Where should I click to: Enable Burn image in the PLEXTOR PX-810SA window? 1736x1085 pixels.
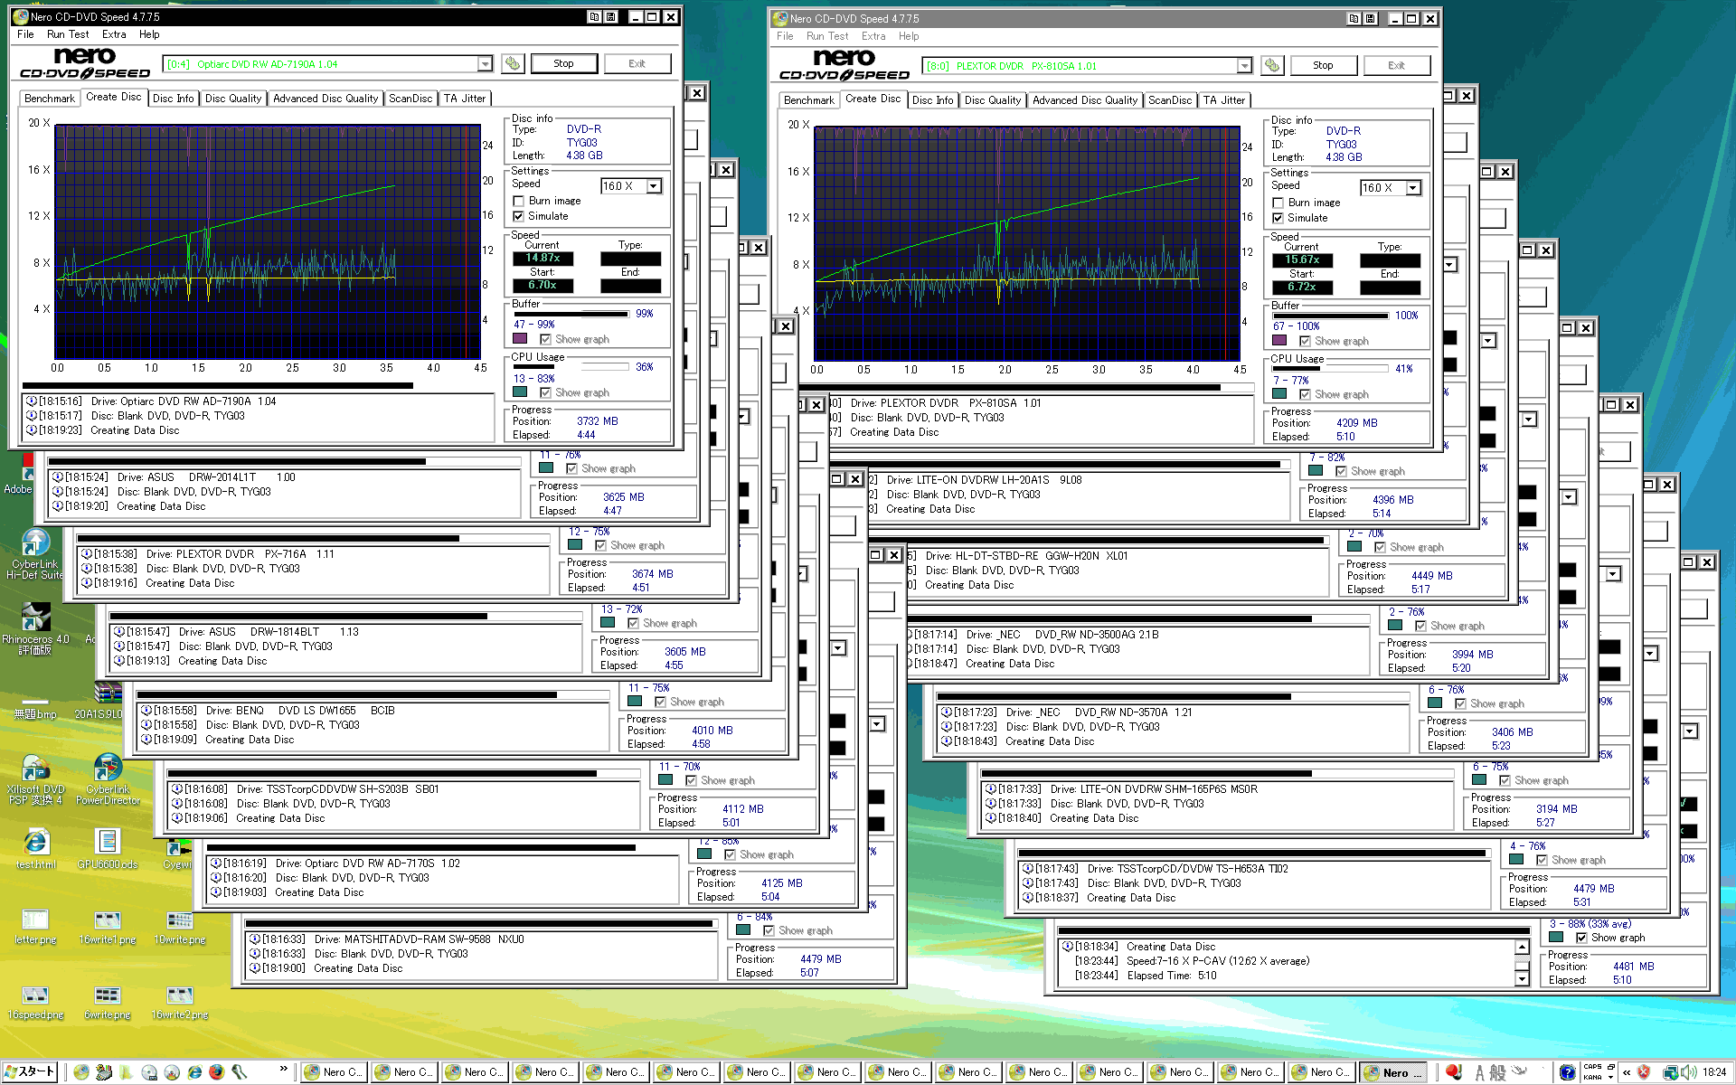pyautogui.click(x=1278, y=203)
